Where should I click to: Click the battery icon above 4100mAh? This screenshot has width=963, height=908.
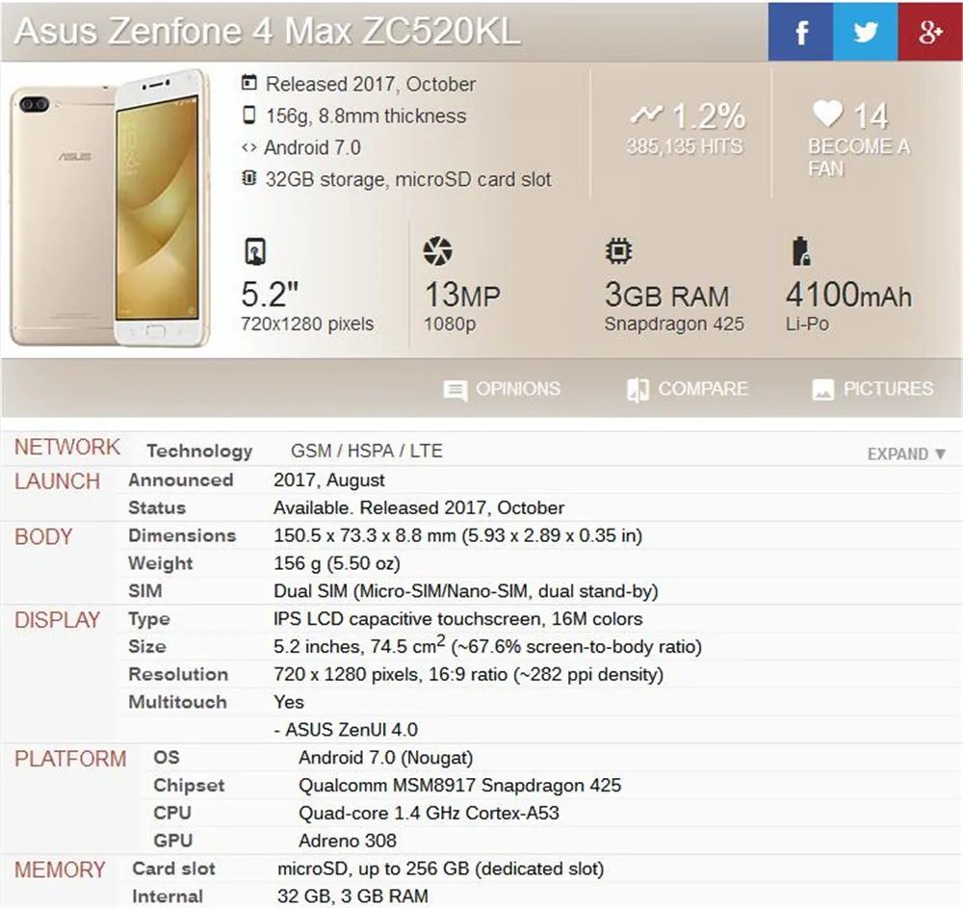(801, 251)
